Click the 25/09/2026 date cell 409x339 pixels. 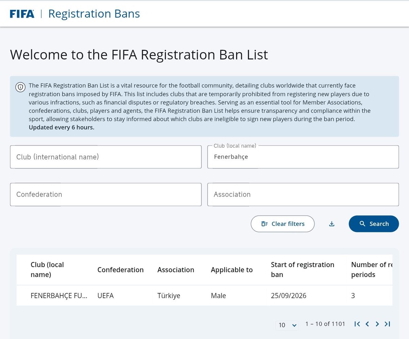coord(288,296)
